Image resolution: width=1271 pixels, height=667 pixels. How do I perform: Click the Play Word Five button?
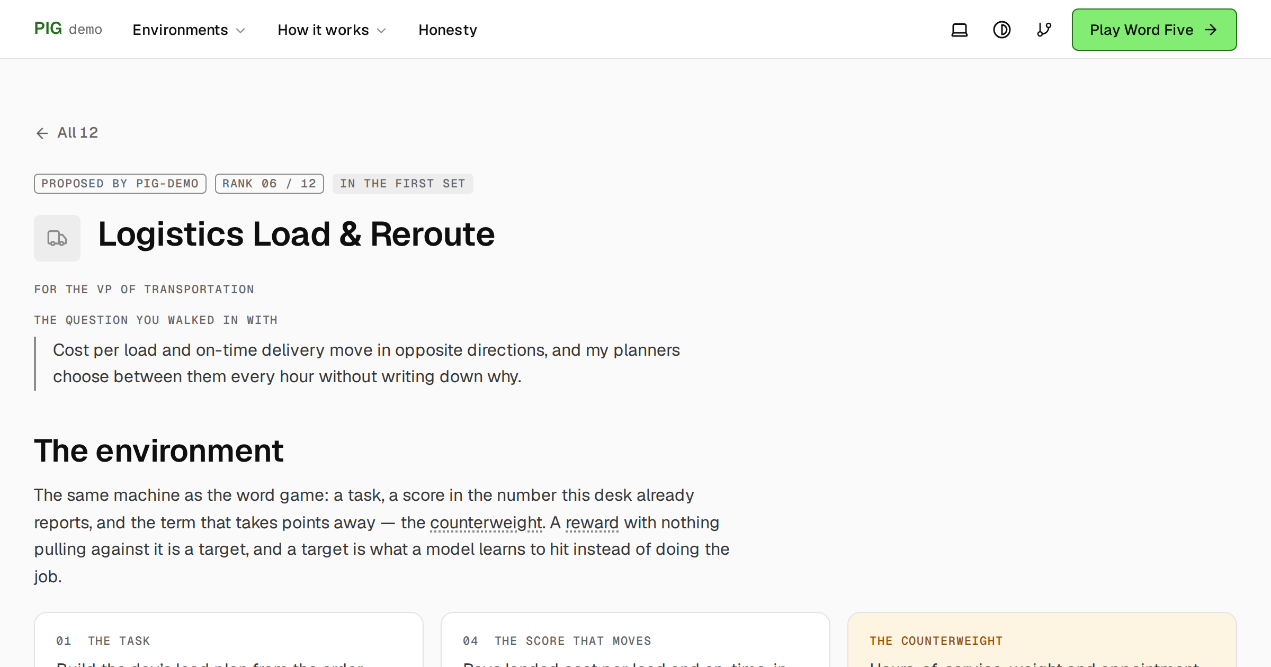tap(1154, 30)
